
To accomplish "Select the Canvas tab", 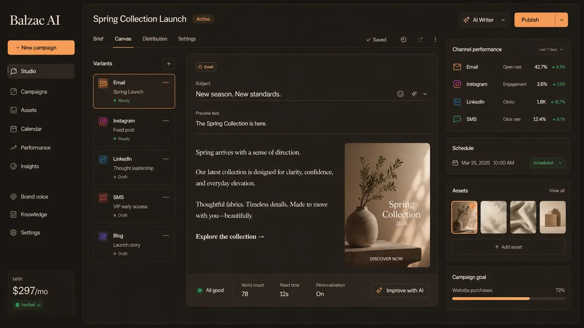I will (x=123, y=39).
